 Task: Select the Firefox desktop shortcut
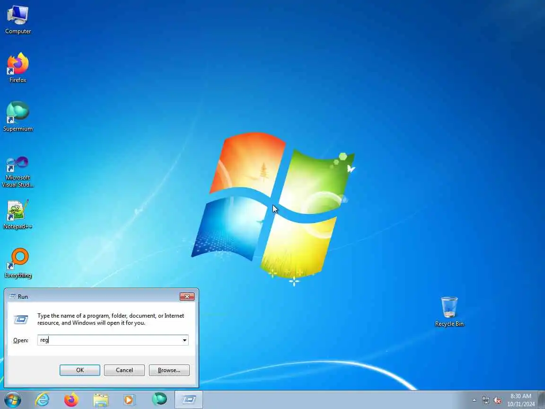(18, 68)
